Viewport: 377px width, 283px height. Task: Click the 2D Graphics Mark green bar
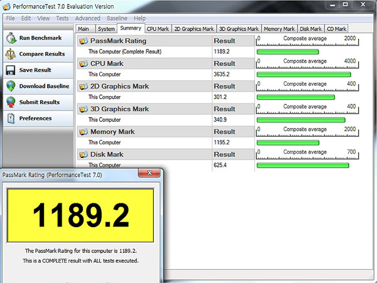point(296,97)
